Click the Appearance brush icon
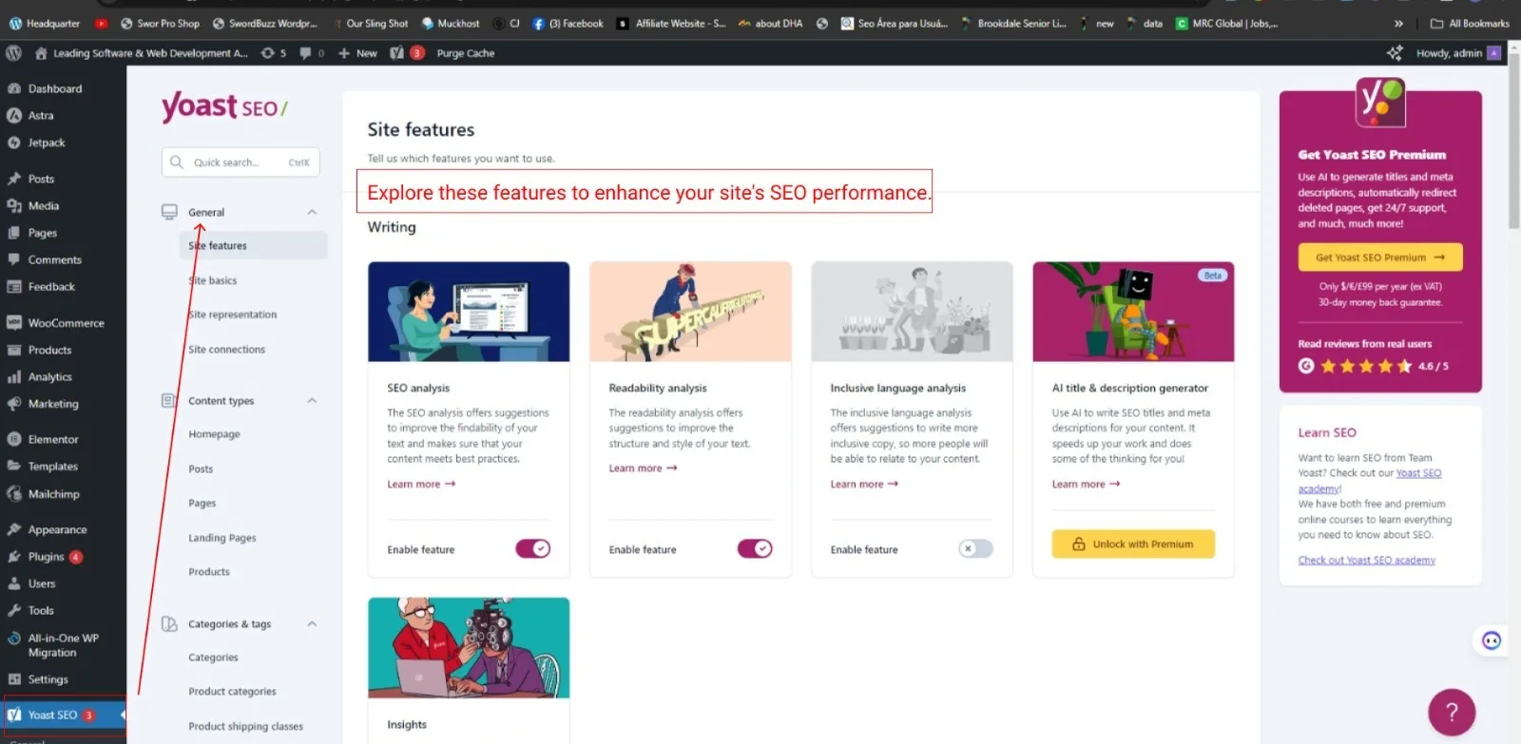1521x744 pixels. 14,529
